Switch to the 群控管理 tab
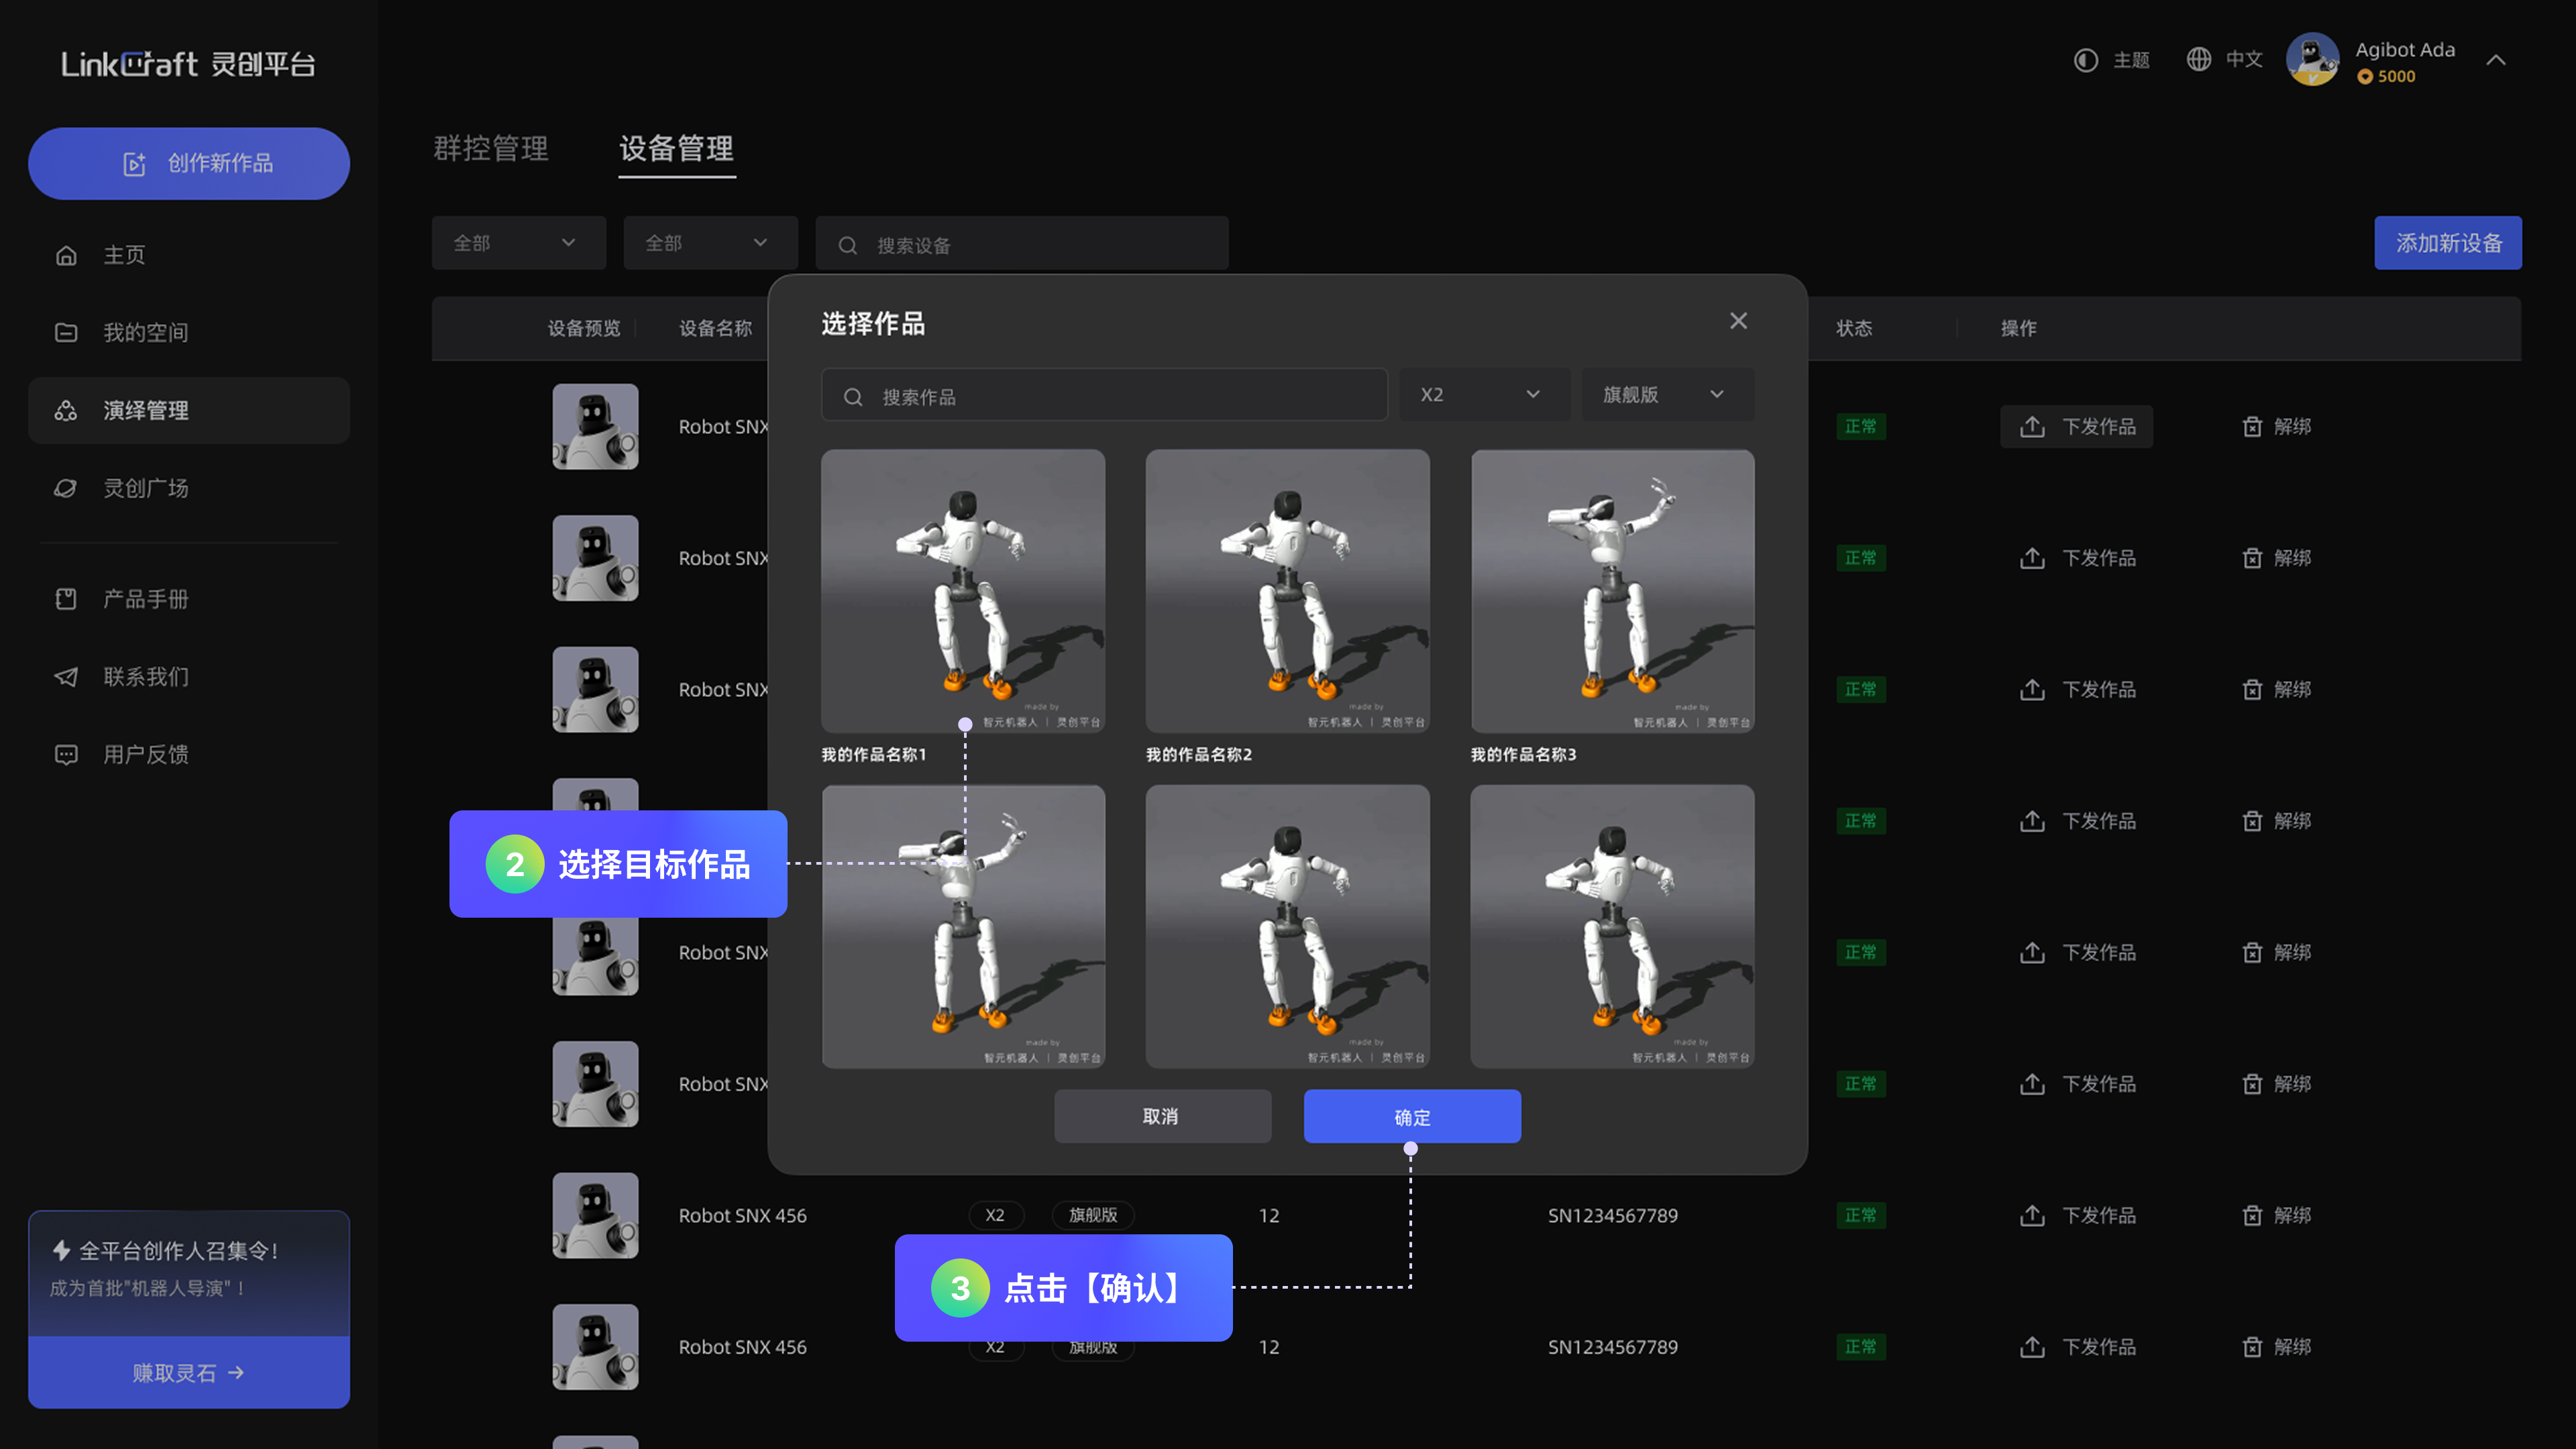 click(490, 149)
